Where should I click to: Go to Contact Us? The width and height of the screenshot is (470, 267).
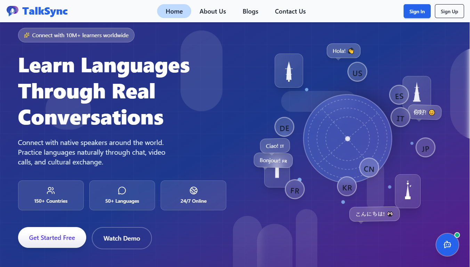tap(290, 11)
